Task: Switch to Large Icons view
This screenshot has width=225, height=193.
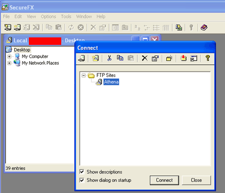Action: [137, 27]
